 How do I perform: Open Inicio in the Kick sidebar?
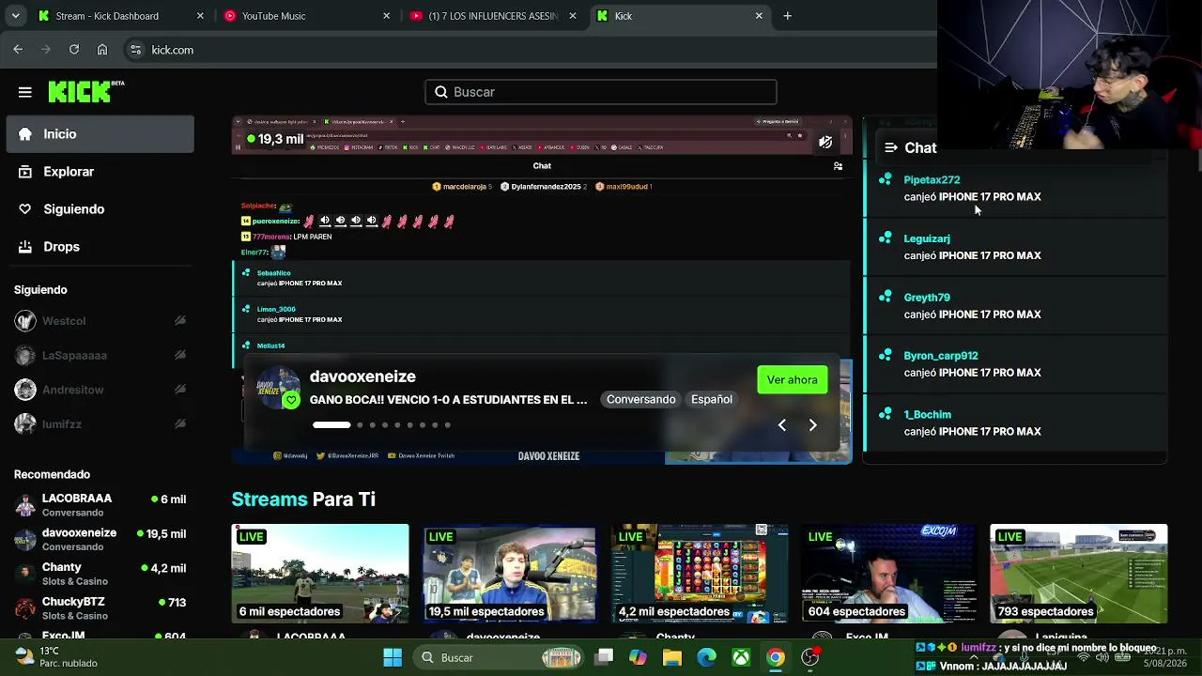coord(100,134)
